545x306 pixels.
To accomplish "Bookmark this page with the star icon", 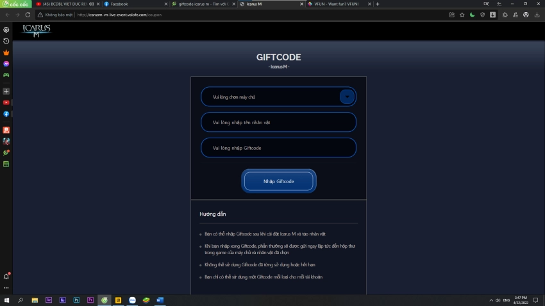I will click(x=462, y=15).
